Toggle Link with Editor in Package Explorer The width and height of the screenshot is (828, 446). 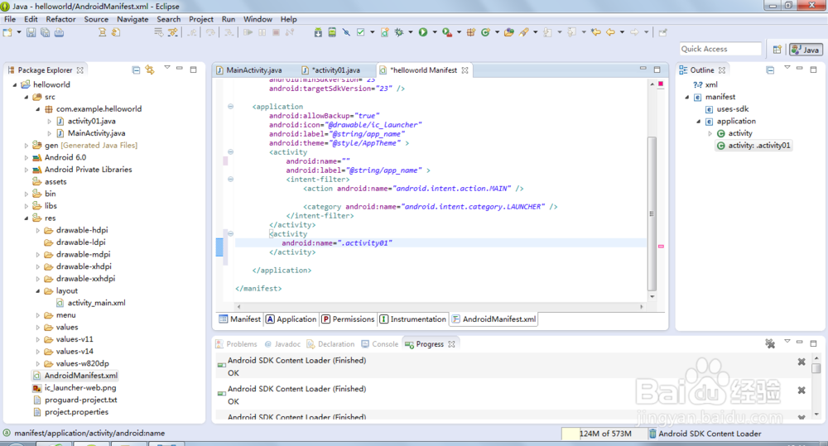tap(150, 70)
